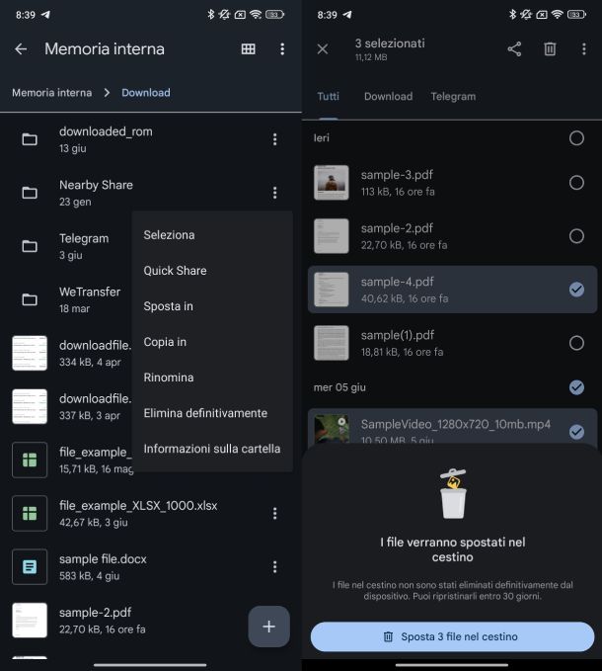Open sample-4.pdf thumbnail preview
This screenshot has width=602, height=671.
[332, 290]
